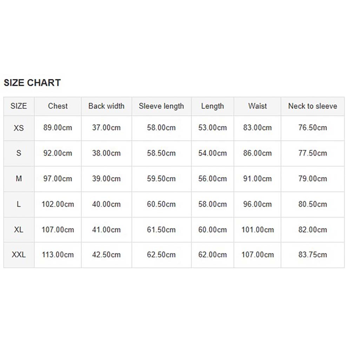Click the XXL size row label
Screen dimensions: 351x351
pyautogui.click(x=19, y=255)
